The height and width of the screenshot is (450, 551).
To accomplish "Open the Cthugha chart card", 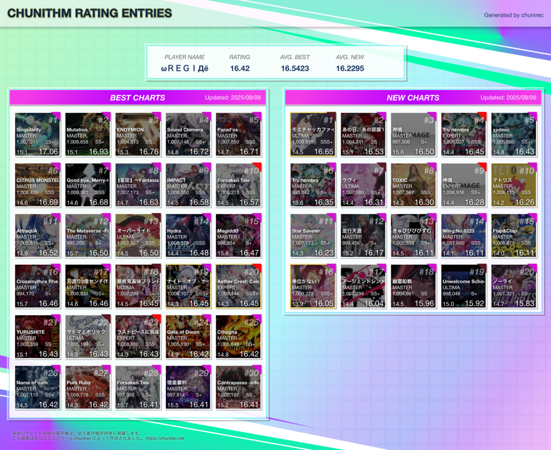I will (x=238, y=337).
